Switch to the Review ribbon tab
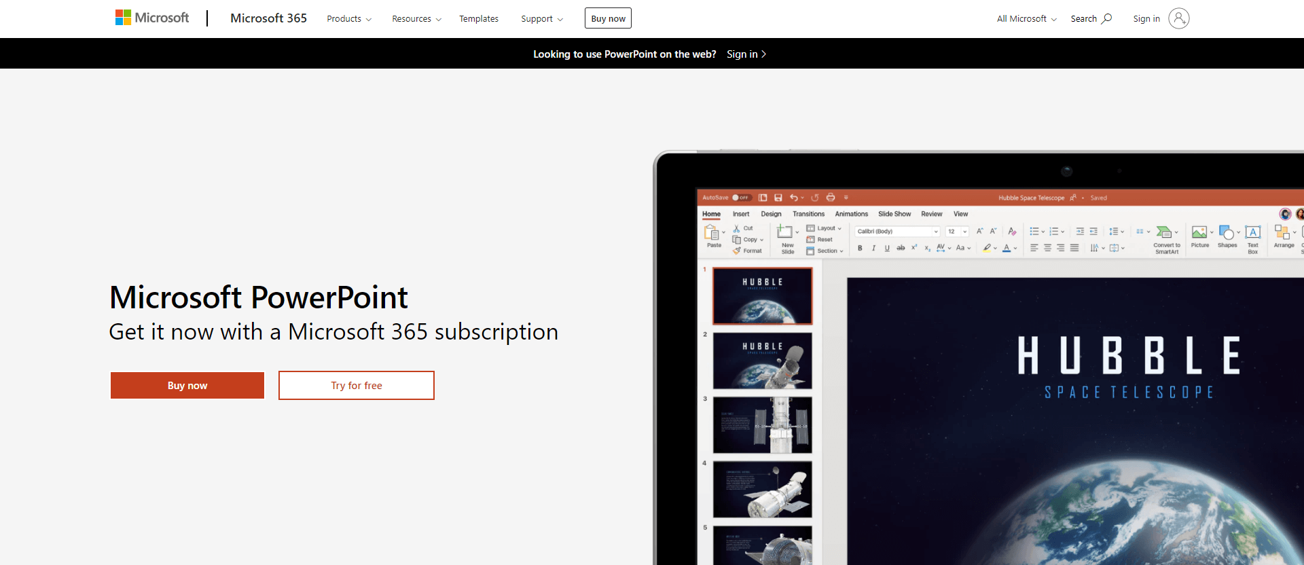This screenshot has width=1304, height=565. pyautogui.click(x=932, y=214)
